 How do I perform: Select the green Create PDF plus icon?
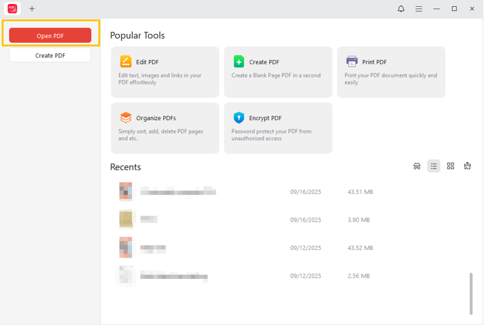click(x=239, y=61)
